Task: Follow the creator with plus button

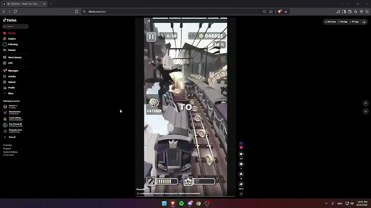Action: [241, 147]
